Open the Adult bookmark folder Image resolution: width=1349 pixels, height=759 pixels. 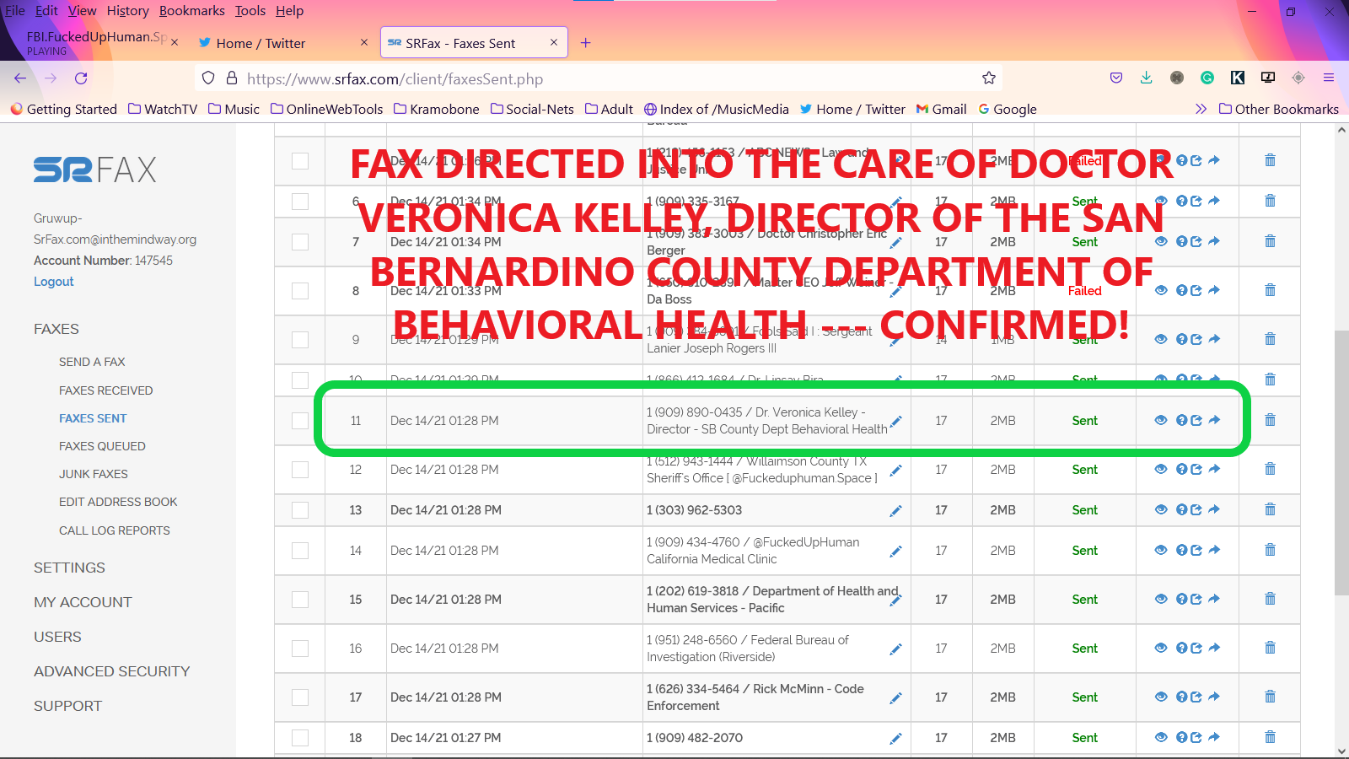(x=609, y=109)
